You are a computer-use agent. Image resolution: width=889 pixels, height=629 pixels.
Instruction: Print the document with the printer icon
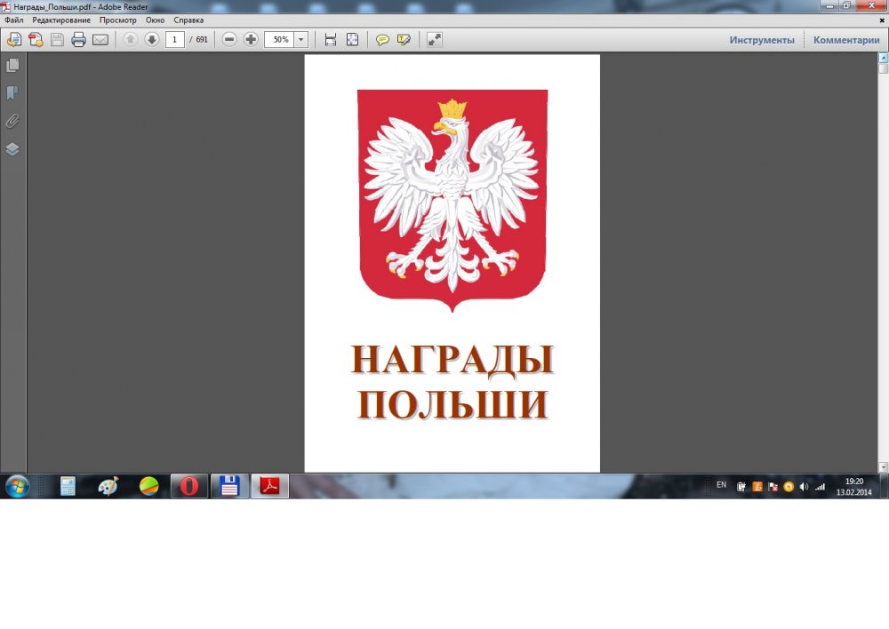pos(79,40)
